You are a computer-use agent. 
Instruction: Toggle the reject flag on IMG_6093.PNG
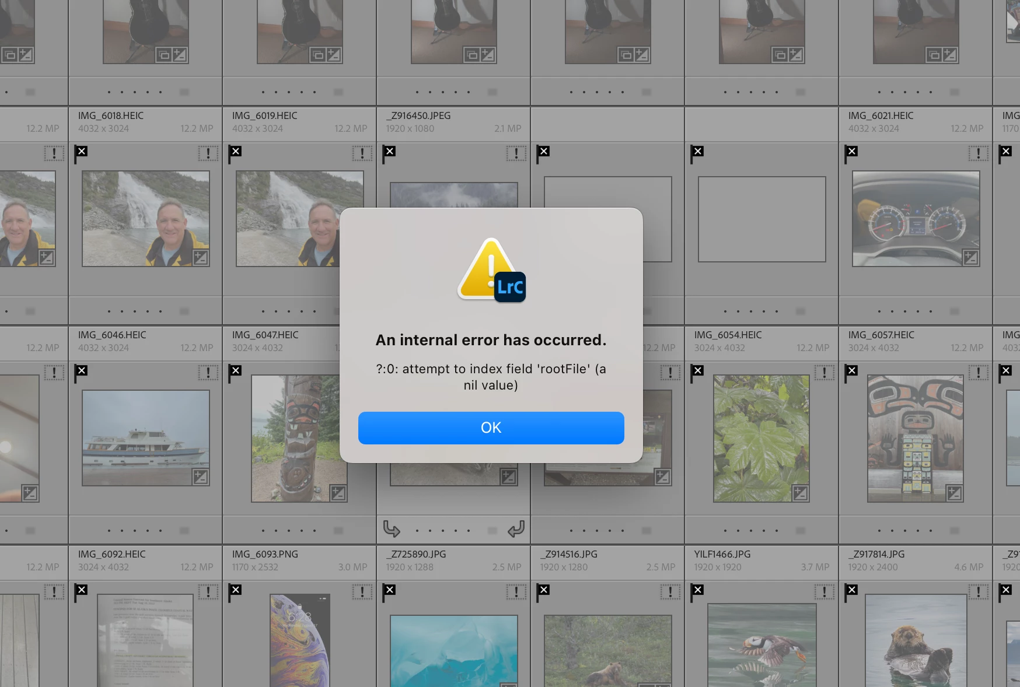point(235,593)
